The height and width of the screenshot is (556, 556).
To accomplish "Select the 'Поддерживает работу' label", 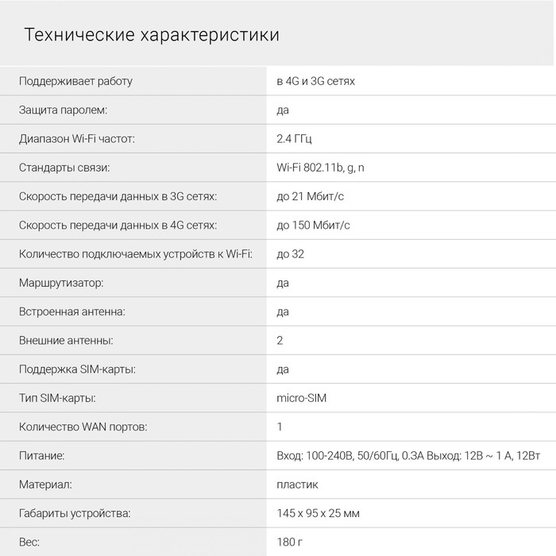I will coord(75,81).
